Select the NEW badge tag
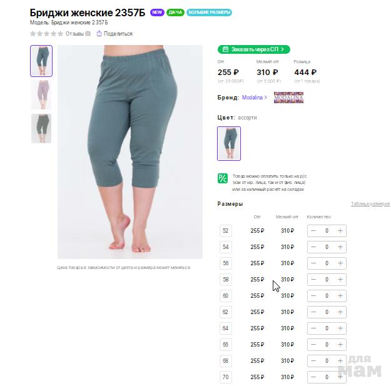 click(157, 13)
